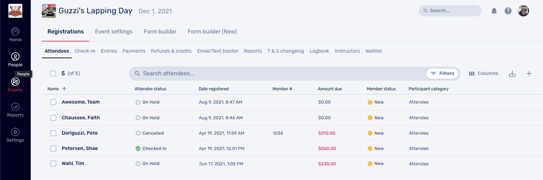Image resolution: width=543 pixels, height=180 pixels.
Task: Open the notifications bell
Action: (494, 11)
